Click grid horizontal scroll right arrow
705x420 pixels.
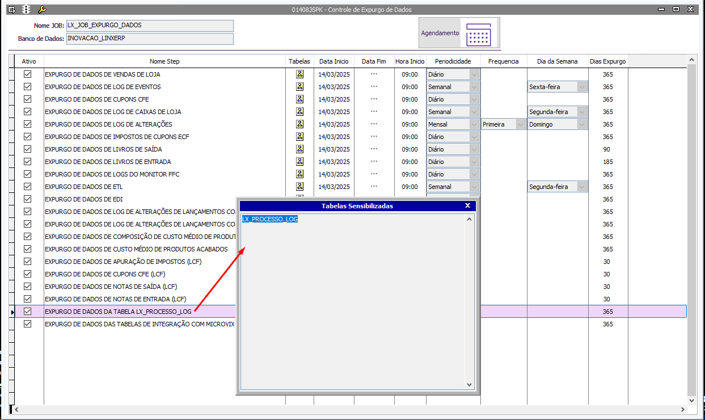683,409
